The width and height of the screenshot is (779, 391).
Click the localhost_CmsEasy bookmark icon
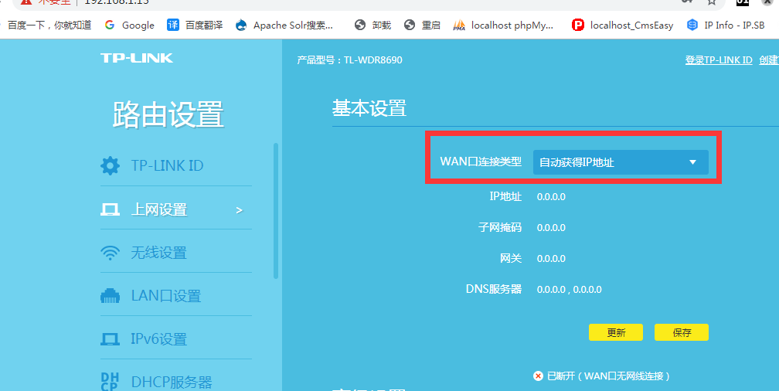click(578, 25)
